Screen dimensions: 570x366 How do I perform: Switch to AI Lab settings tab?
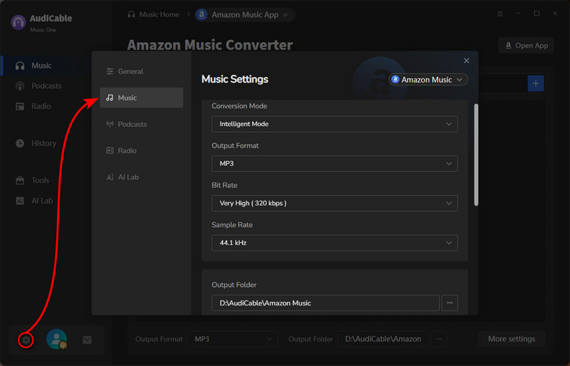pos(141,177)
